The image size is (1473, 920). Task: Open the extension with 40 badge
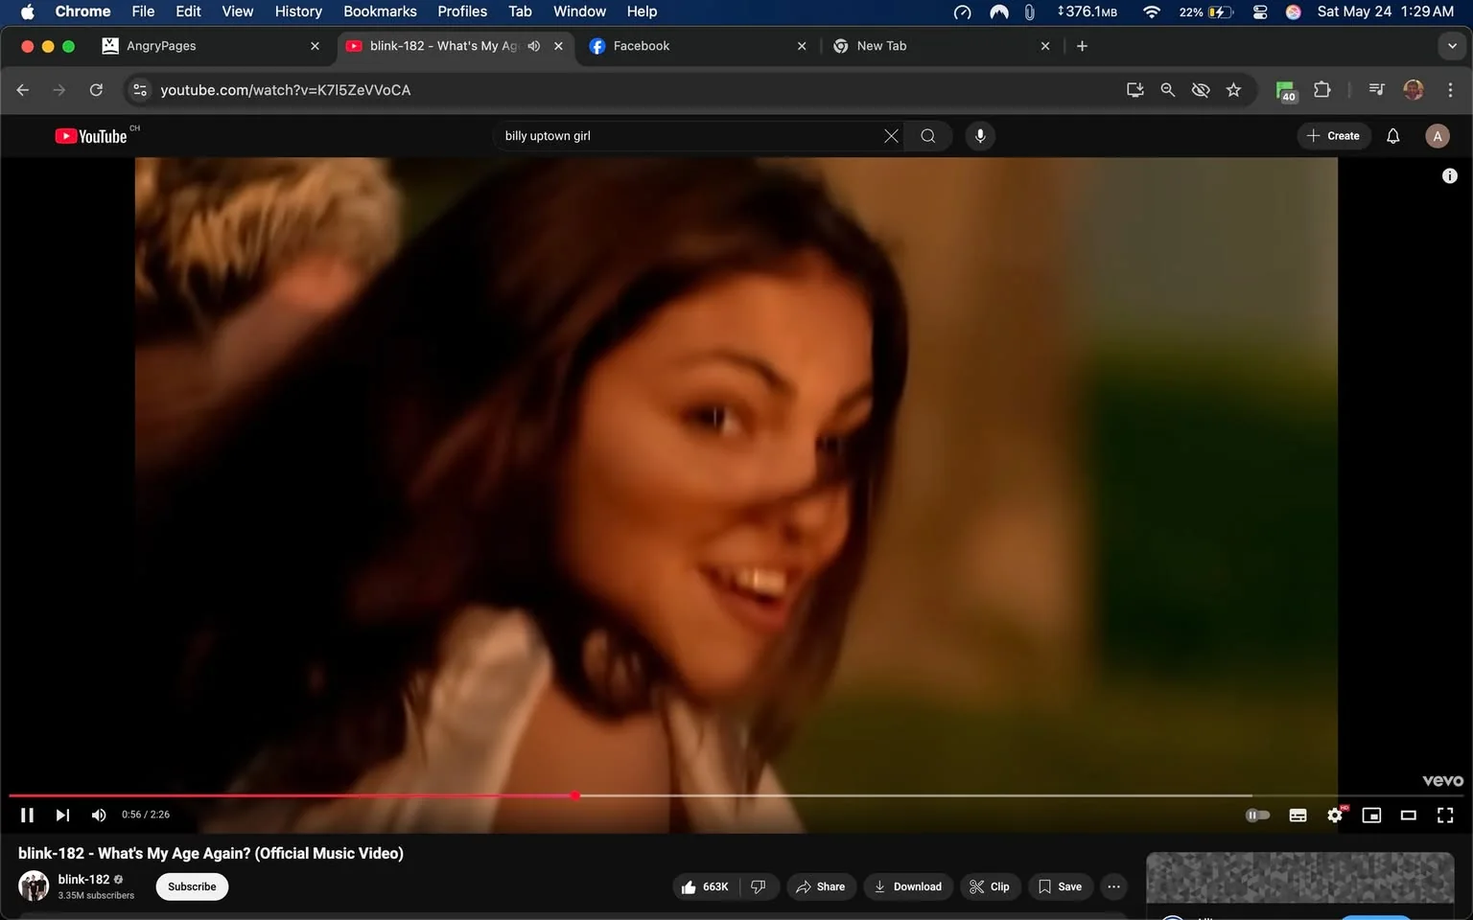pos(1286,91)
